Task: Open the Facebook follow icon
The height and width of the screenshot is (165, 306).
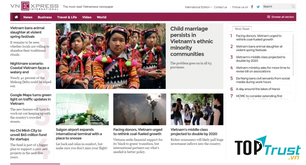Action: [252, 7]
